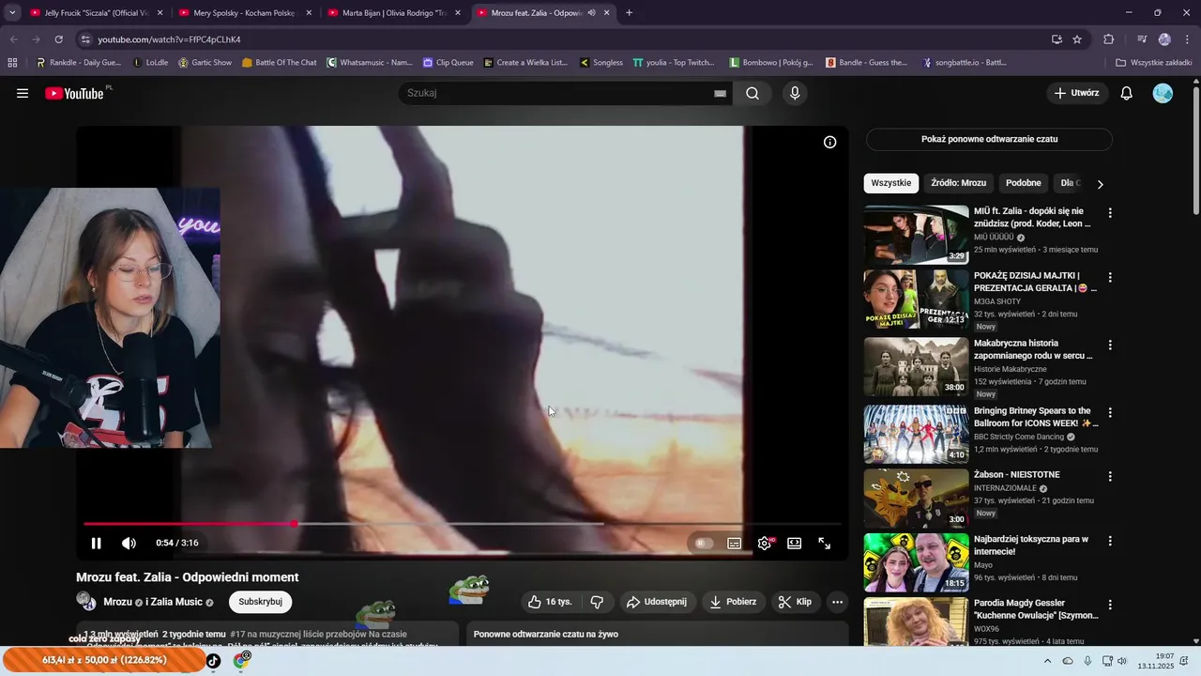Image resolution: width=1201 pixels, height=676 pixels.
Task: Enter full screen mode
Action: tap(824, 543)
